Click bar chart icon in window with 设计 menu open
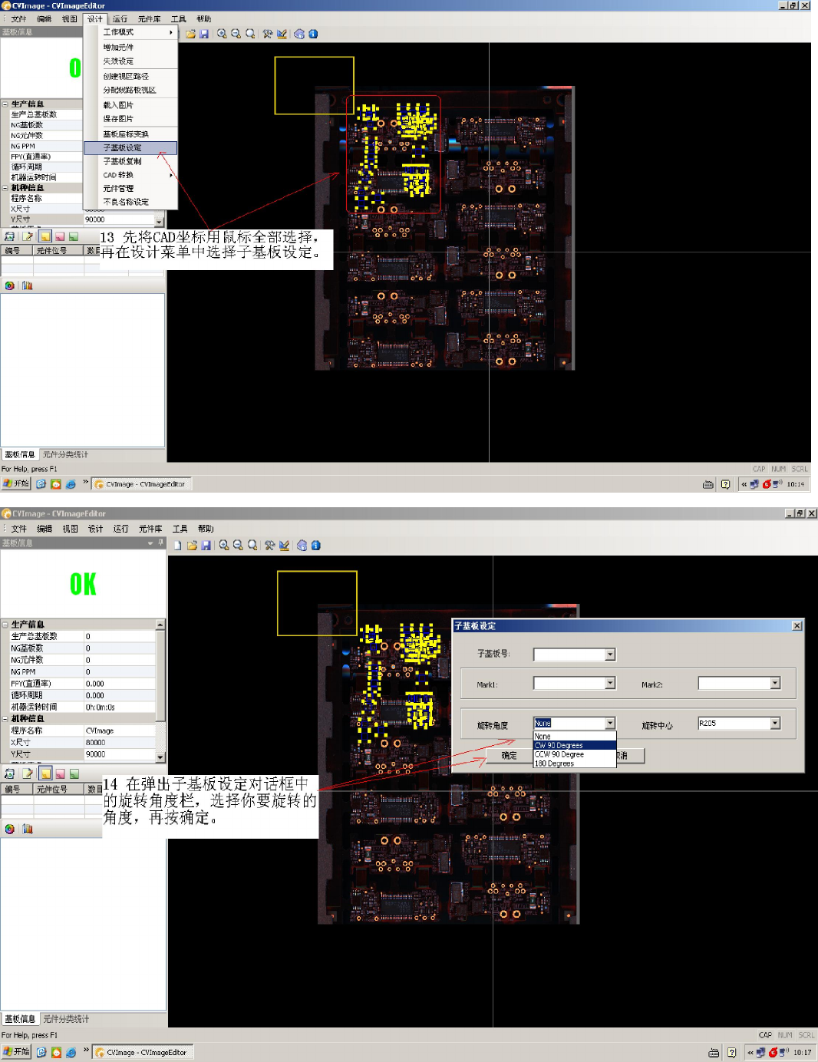Viewport: 818px width, 1062px height. [x=28, y=285]
